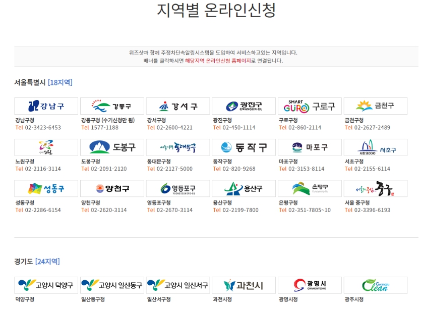
Task: Click phone number 02-2286-6154
Action: tap(43, 210)
